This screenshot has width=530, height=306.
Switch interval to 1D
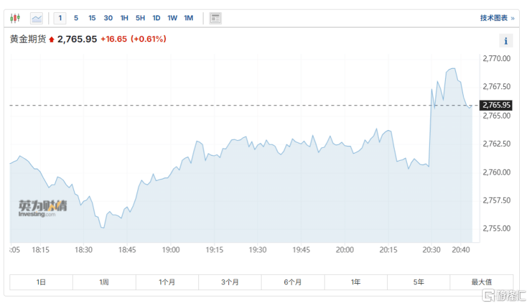click(156, 18)
